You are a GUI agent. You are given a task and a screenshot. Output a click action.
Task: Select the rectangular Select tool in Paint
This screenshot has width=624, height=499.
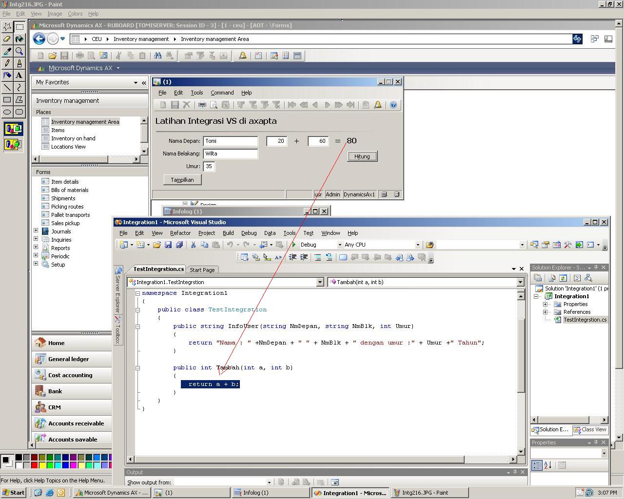coord(19,27)
